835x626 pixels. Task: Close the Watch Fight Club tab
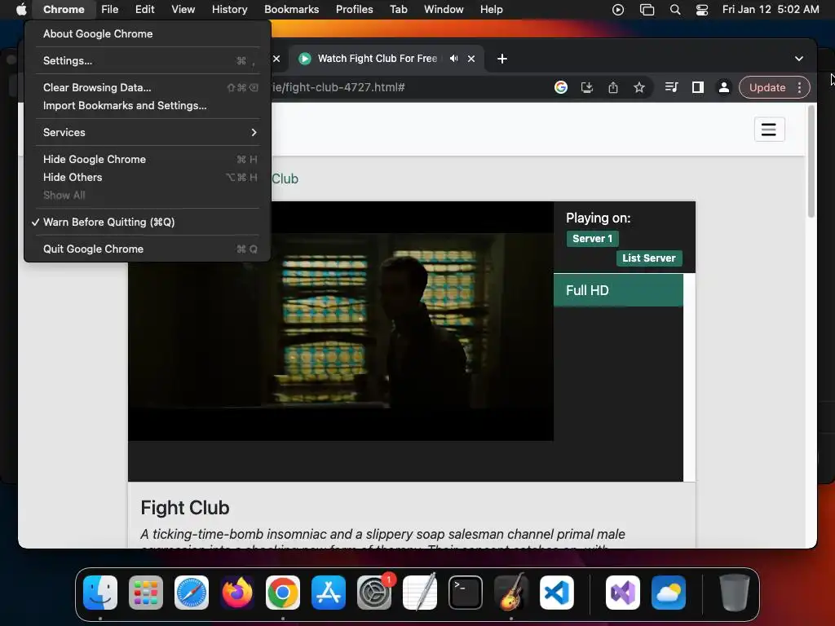471,59
